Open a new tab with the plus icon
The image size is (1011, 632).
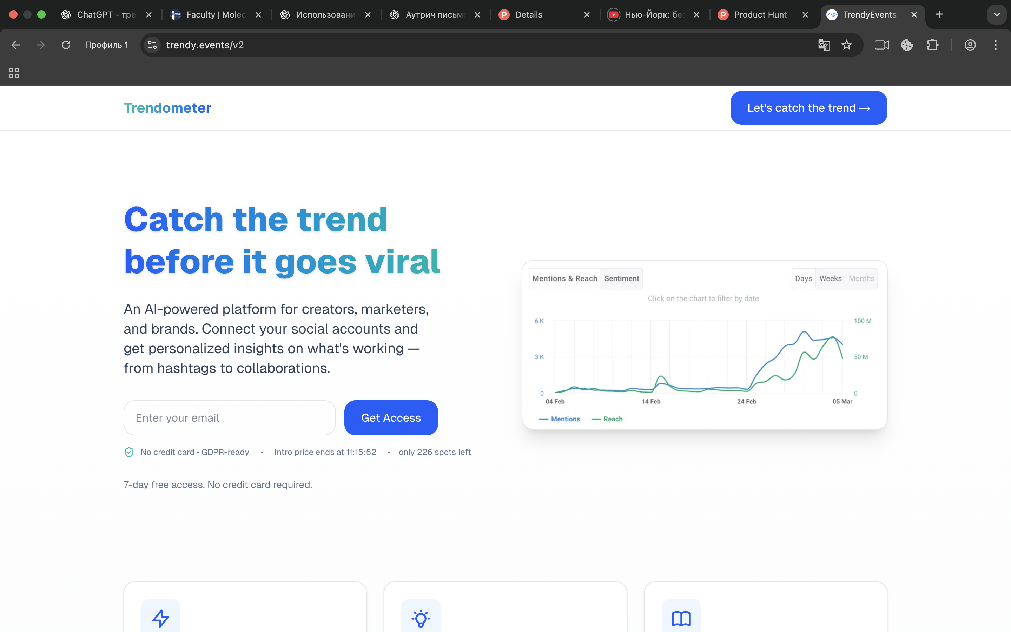click(x=939, y=15)
